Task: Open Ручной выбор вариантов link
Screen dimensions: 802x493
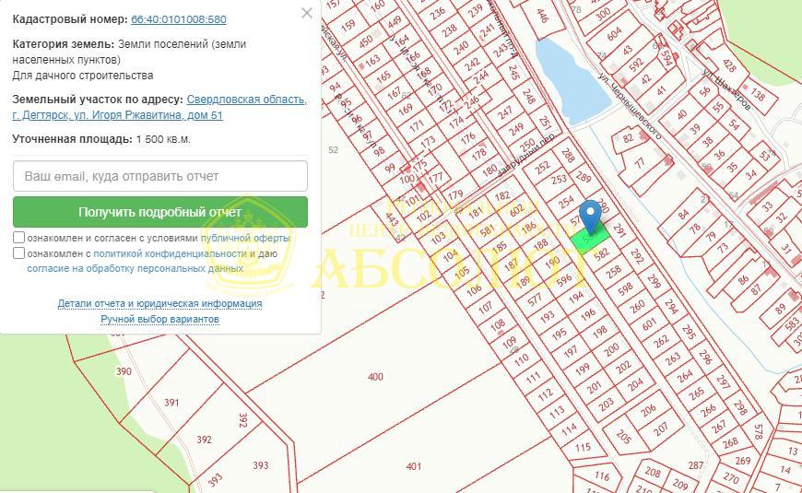Action: click(x=159, y=319)
